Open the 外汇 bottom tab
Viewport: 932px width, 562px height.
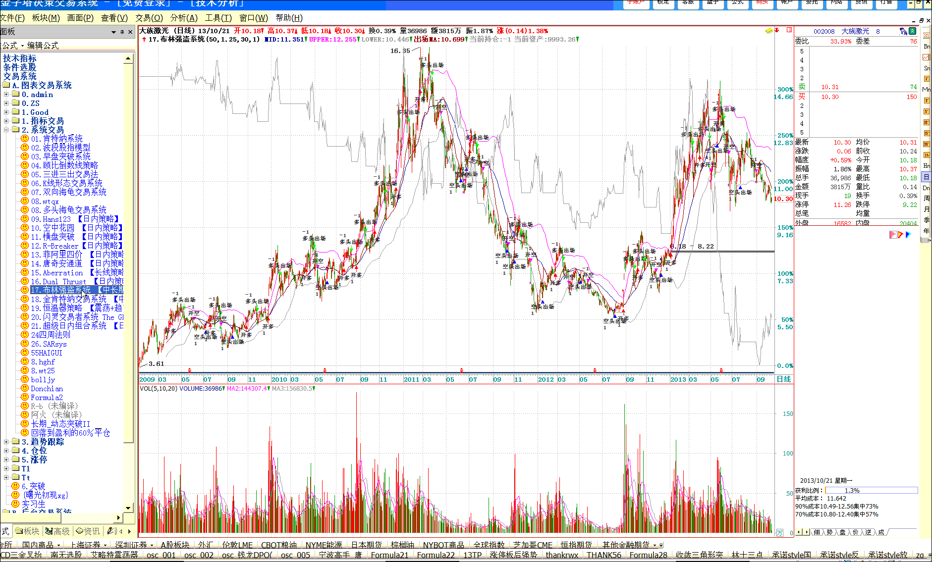click(x=206, y=545)
